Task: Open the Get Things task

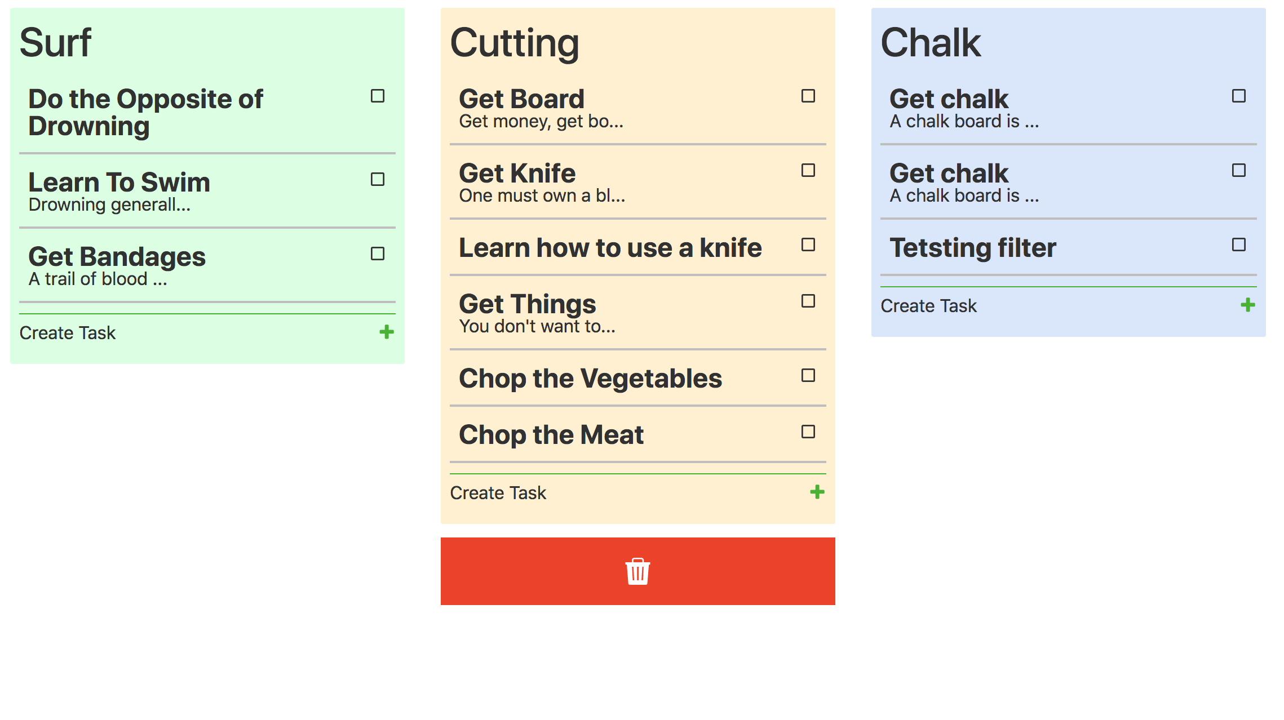Action: [638, 313]
